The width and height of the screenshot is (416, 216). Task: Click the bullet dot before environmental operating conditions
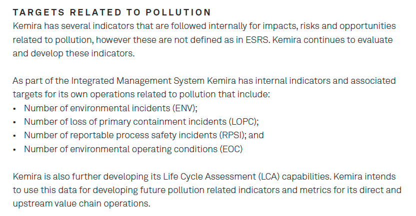coord(14,150)
